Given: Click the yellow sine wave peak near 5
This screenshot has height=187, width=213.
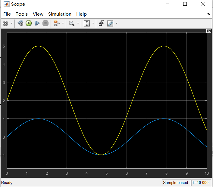Looking at the screenshot, I should pos(39,46).
